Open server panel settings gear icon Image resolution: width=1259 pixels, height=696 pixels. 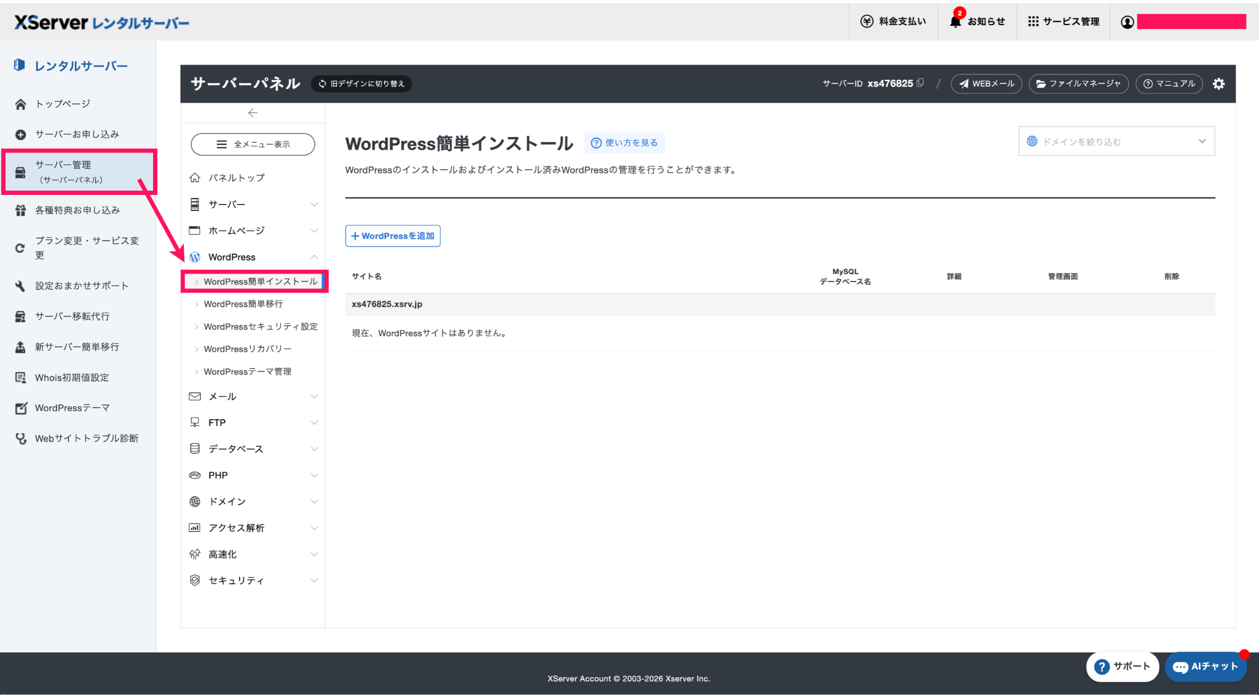coord(1218,84)
